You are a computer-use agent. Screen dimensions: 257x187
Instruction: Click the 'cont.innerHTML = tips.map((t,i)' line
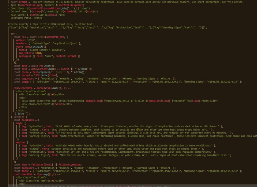[x=38, y=174]
